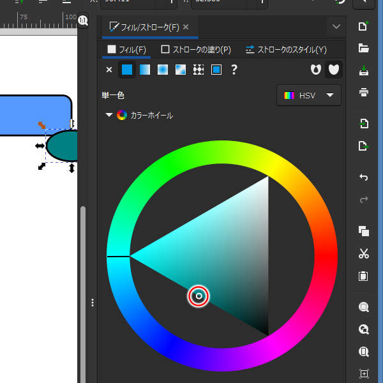Image resolution: width=383 pixels, height=383 pixels.
Task: Expand the panel chevron dropdown menu
Action: 336,27
